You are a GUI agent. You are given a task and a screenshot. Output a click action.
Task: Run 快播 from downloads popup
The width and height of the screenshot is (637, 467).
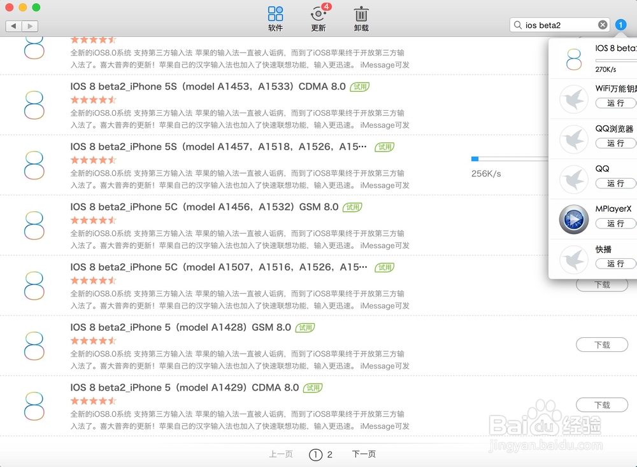pos(615,264)
